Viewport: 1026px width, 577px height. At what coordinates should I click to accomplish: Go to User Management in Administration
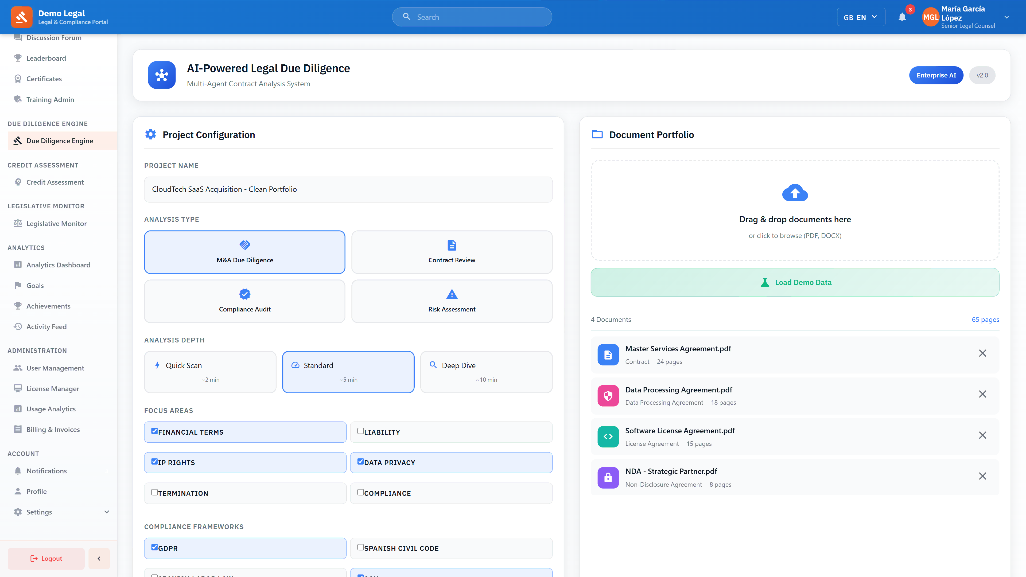[x=55, y=368]
